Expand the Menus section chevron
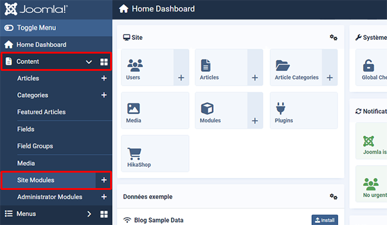Screen dimensions: 387x225 (89, 214)
